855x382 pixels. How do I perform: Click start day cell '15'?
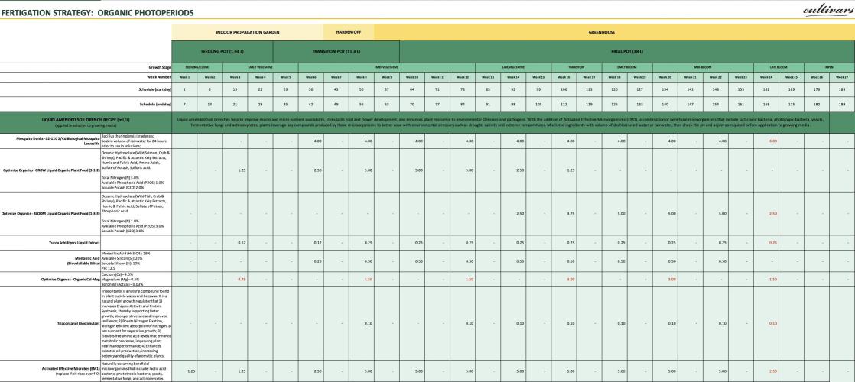coord(235,89)
